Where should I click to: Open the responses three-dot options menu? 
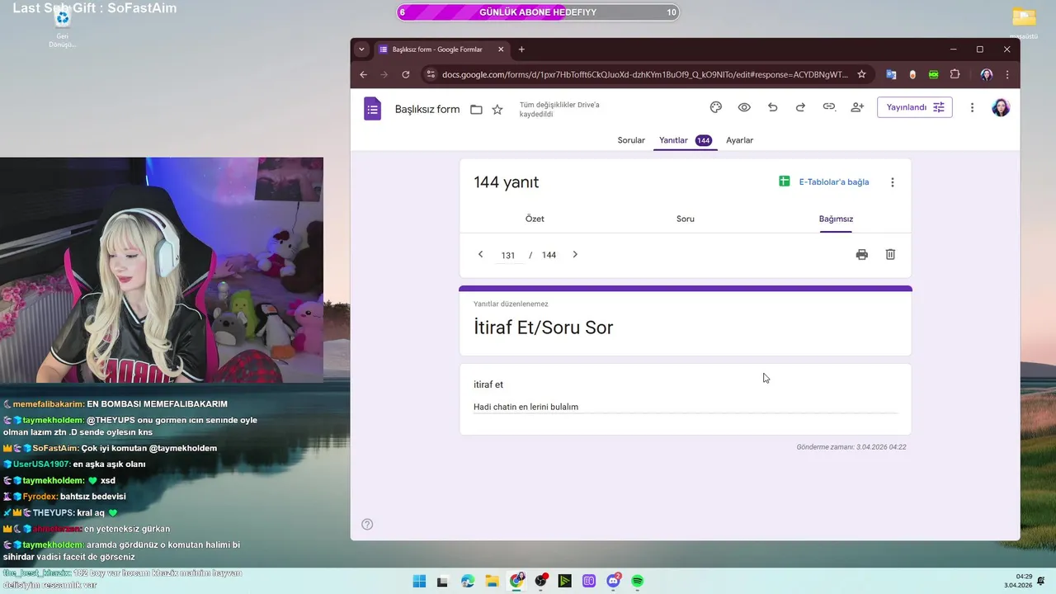(x=892, y=182)
